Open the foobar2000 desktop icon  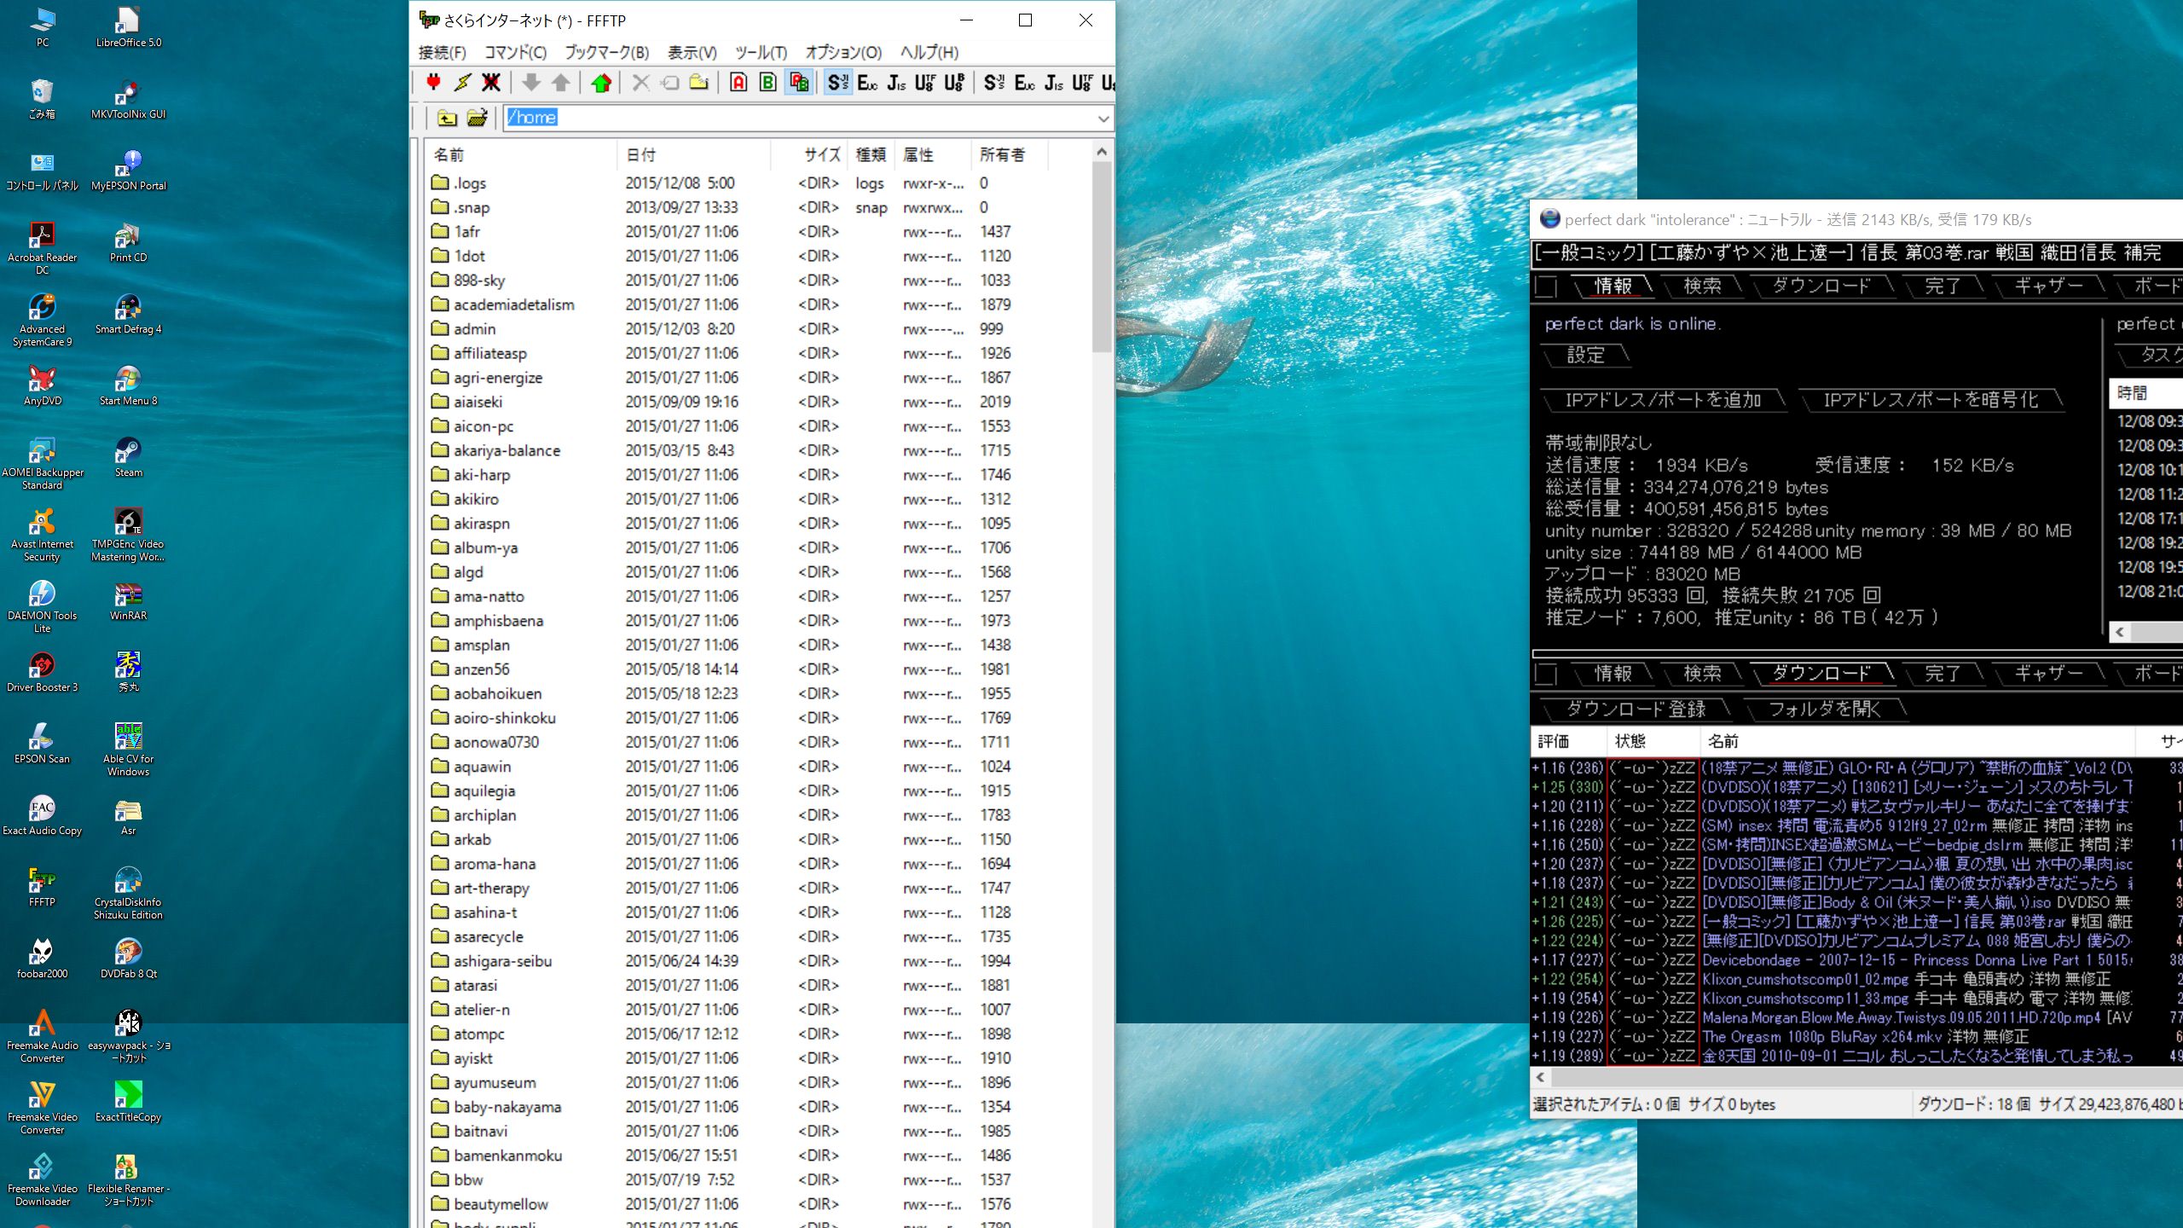tap(42, 959)
